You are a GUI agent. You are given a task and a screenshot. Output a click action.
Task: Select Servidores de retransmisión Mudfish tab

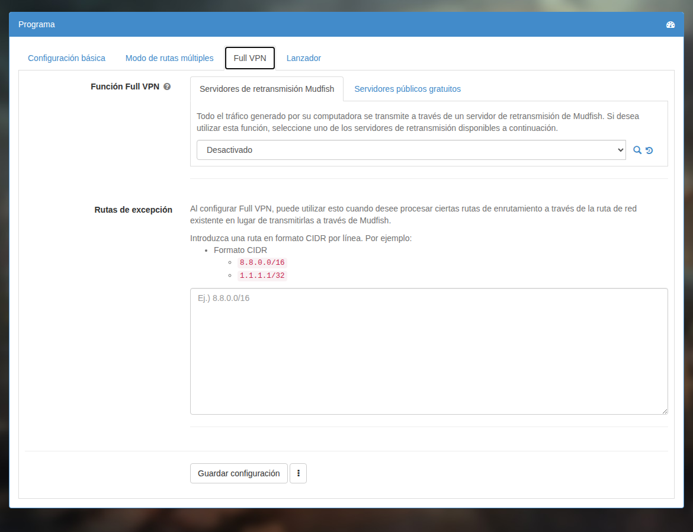267,89
